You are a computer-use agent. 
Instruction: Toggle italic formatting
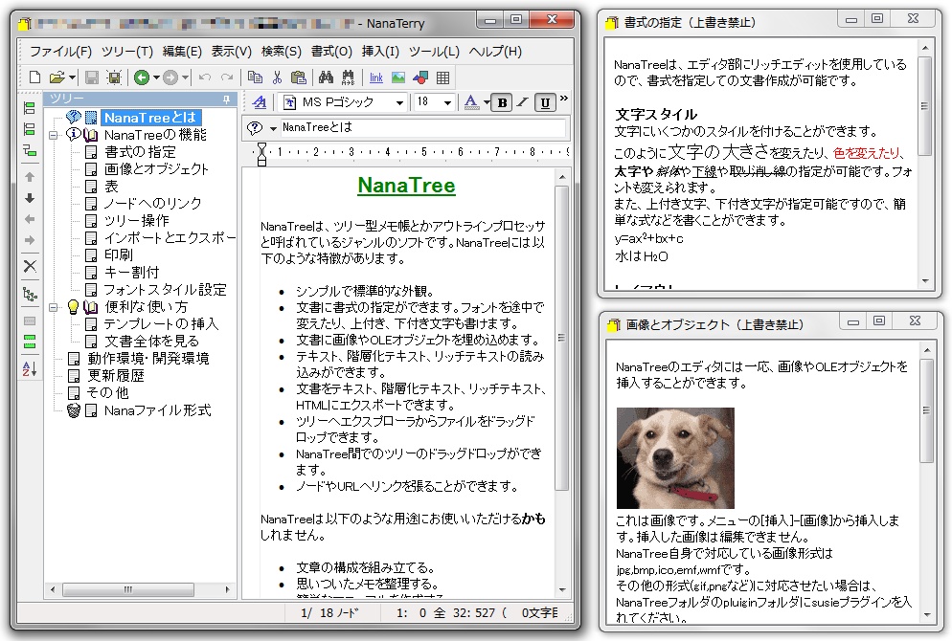point(520,103)
